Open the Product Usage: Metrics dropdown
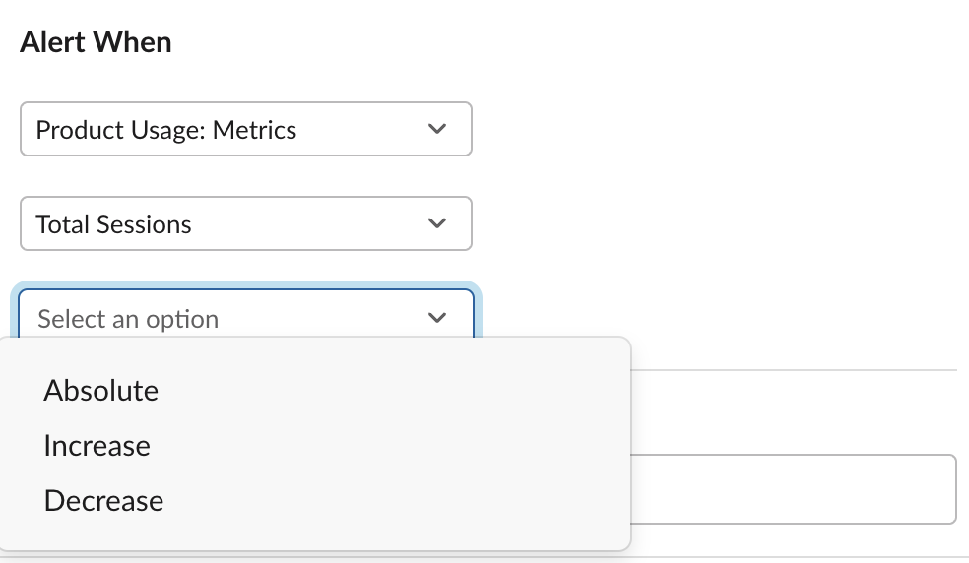This screenshot has width=969, height=563. 246,130
